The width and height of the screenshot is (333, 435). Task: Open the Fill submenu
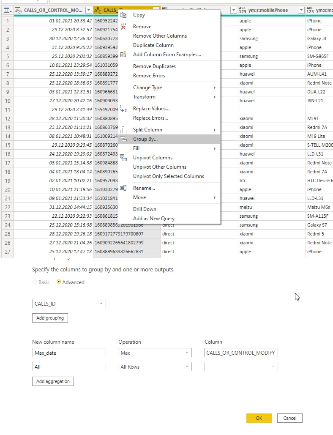pos(169,148)
